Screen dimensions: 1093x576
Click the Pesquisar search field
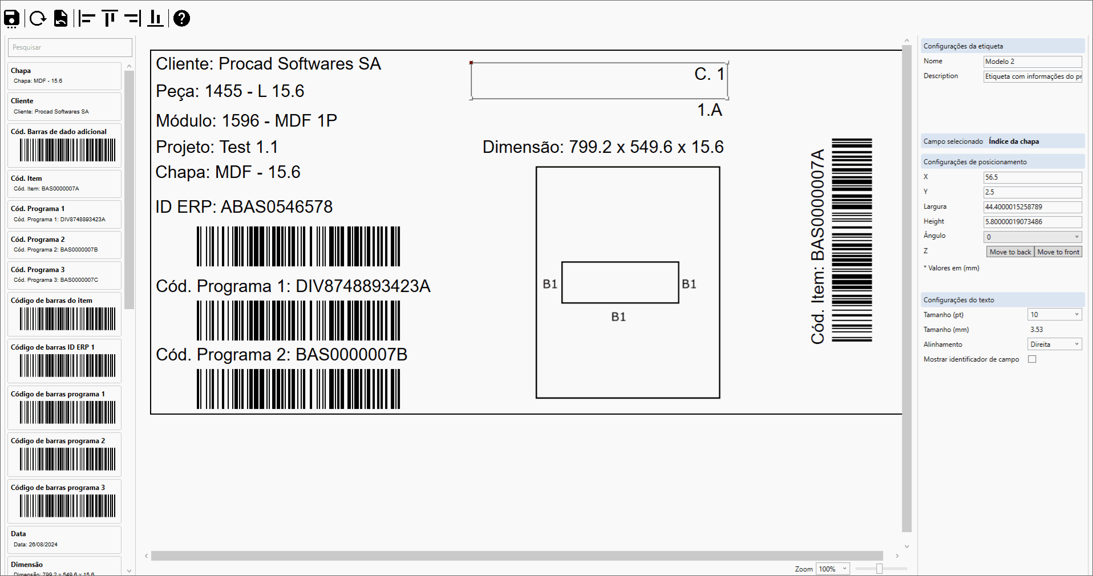click(70, 47)
